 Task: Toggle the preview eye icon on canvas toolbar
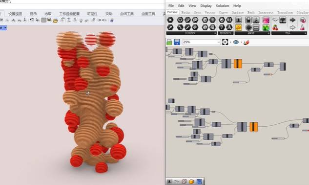(x=236, y=42)
